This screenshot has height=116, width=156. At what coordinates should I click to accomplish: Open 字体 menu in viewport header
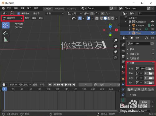click(41, 18)
